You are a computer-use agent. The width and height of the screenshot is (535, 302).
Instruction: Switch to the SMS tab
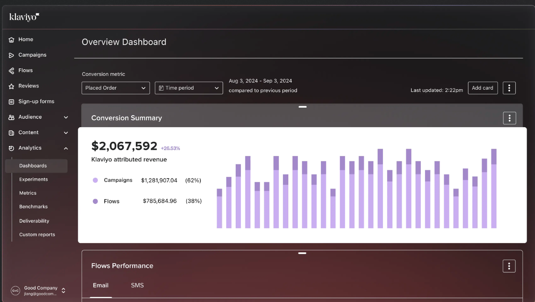[x=137, y=285]
